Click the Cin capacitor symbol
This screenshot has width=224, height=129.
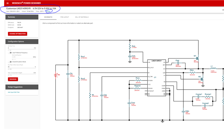[68, 74]
